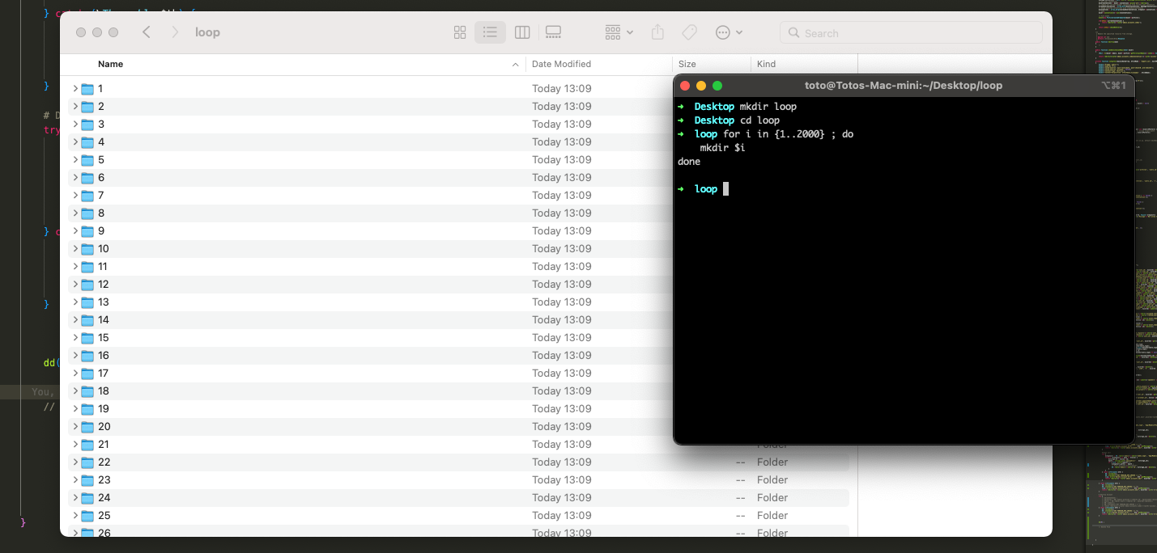Switch Finder to gallery view
The width and height of the screenshot is (1157, 553).
point(554,32)
